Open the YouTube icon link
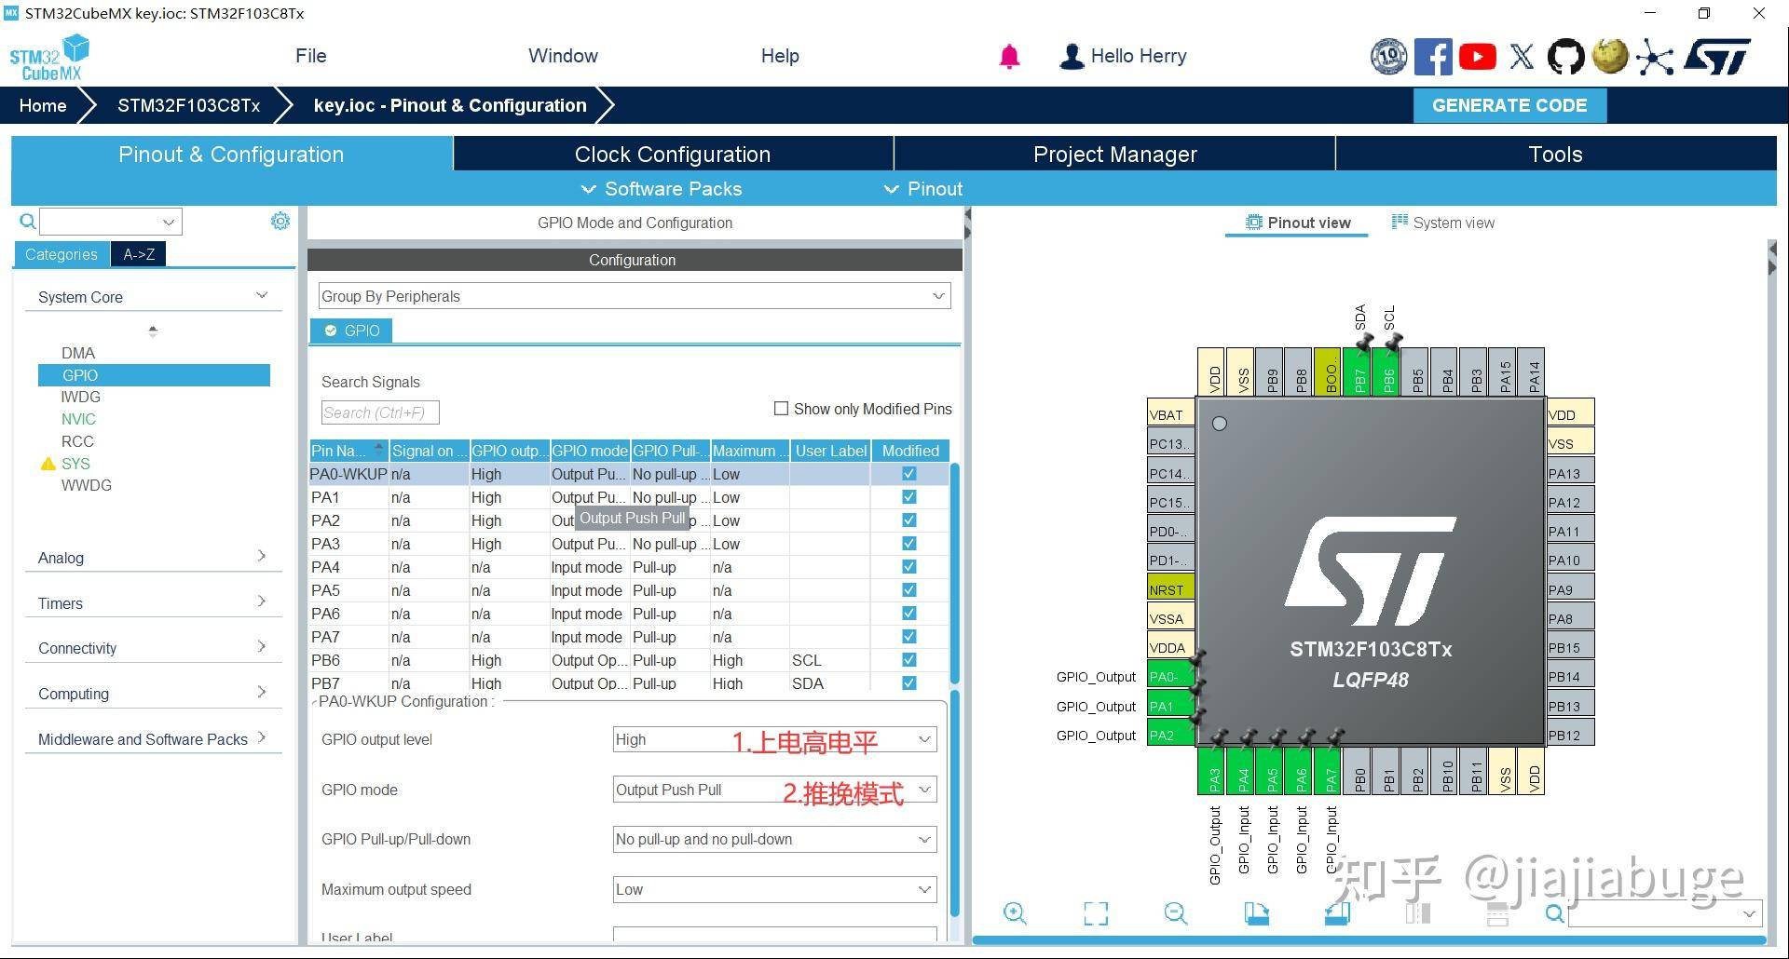The image size is (1789, 959). [x=1477, y=57]
